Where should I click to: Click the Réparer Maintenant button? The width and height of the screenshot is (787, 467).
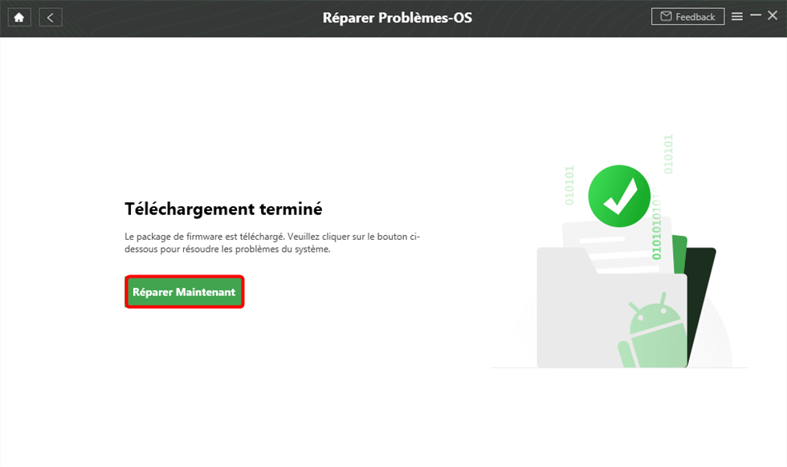tap(184, 292)
